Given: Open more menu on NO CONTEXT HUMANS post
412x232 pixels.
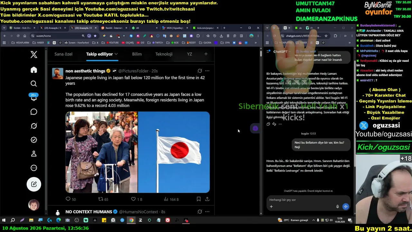Looking at the screenshot, I should [x=207, y=212].
